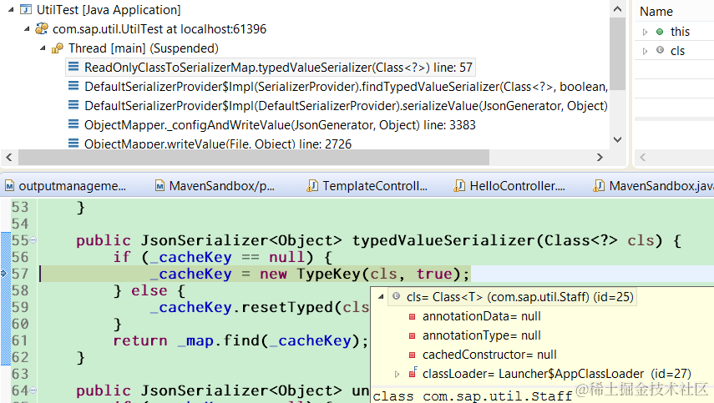Image resolution: width=714 pixels, height=403 pixels.
Task: Click 'resetTyped' on line 59
Action: tap(287, 307)
